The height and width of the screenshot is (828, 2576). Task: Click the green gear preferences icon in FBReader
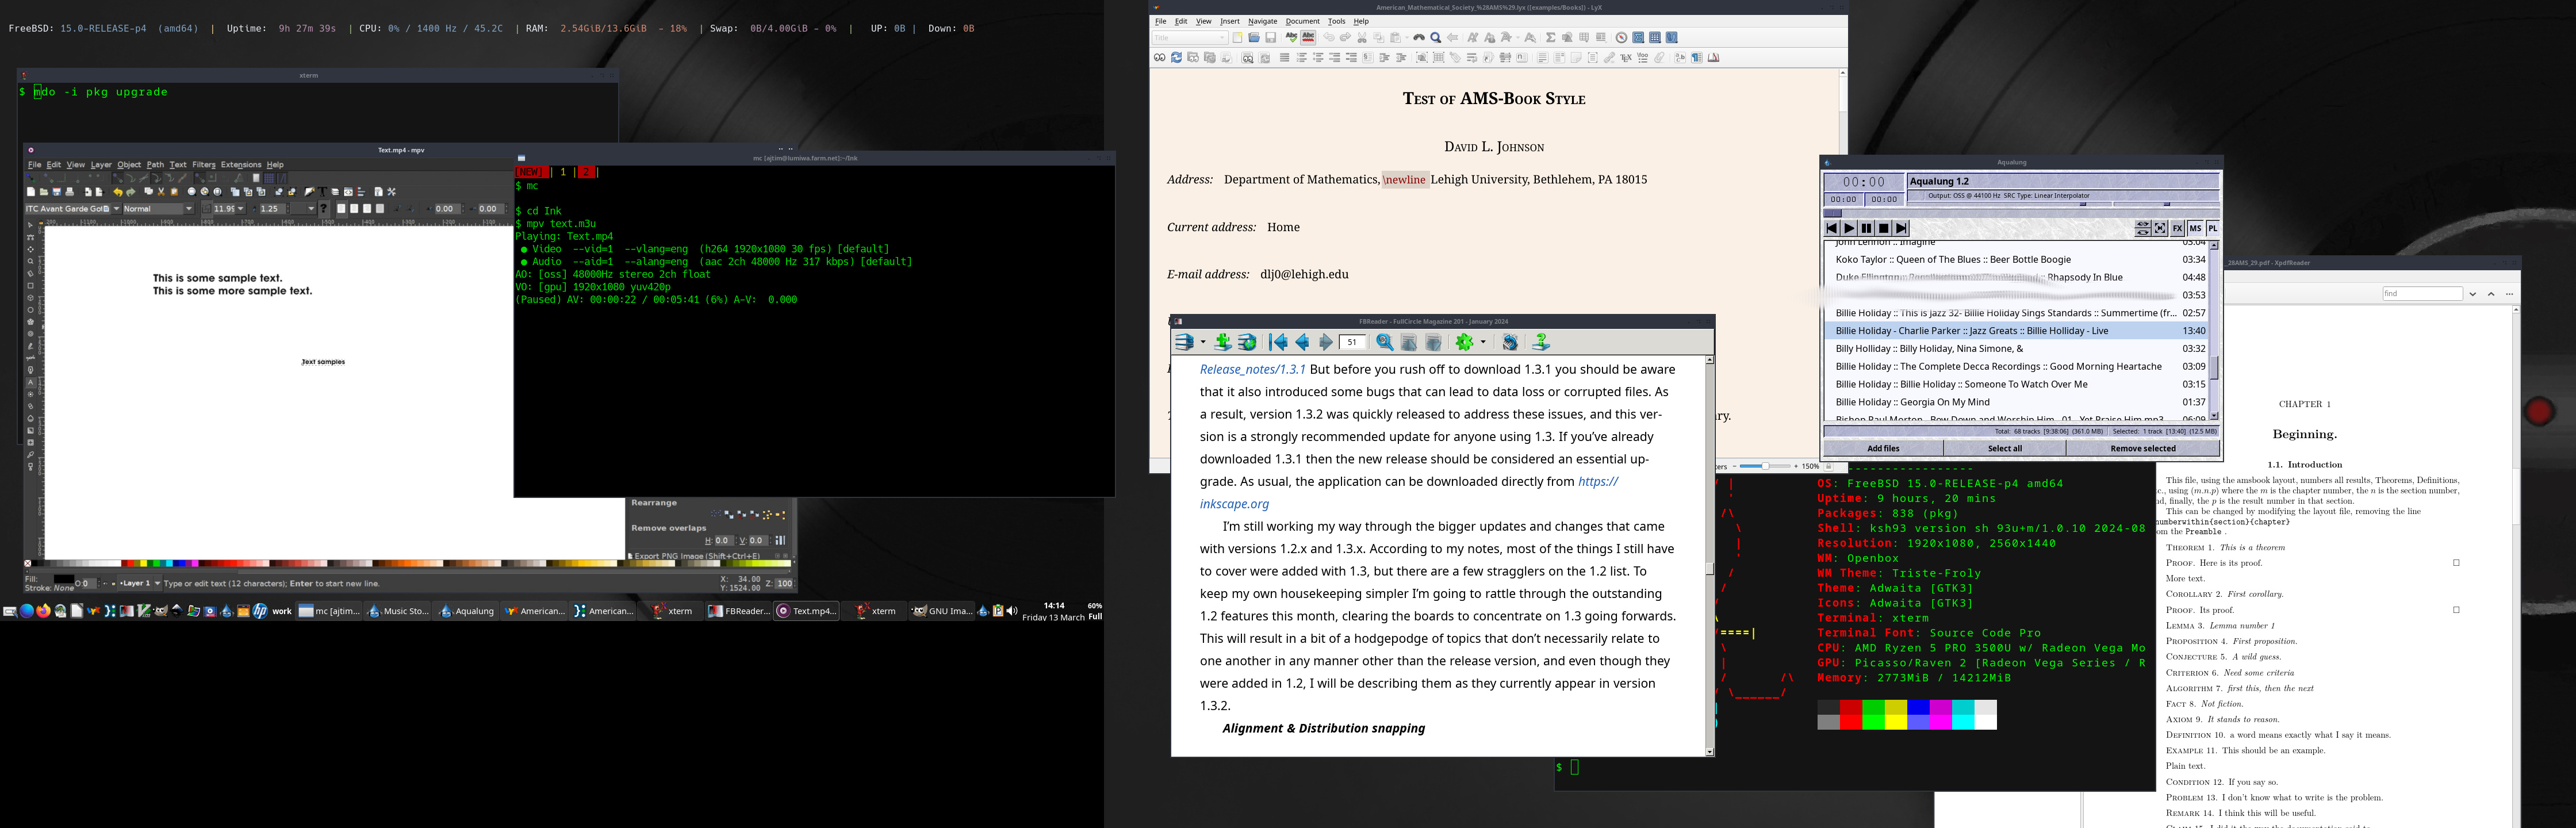[1464, 342]
